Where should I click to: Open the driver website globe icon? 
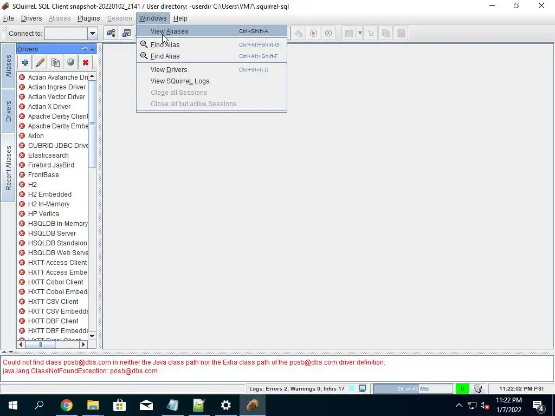70,63
